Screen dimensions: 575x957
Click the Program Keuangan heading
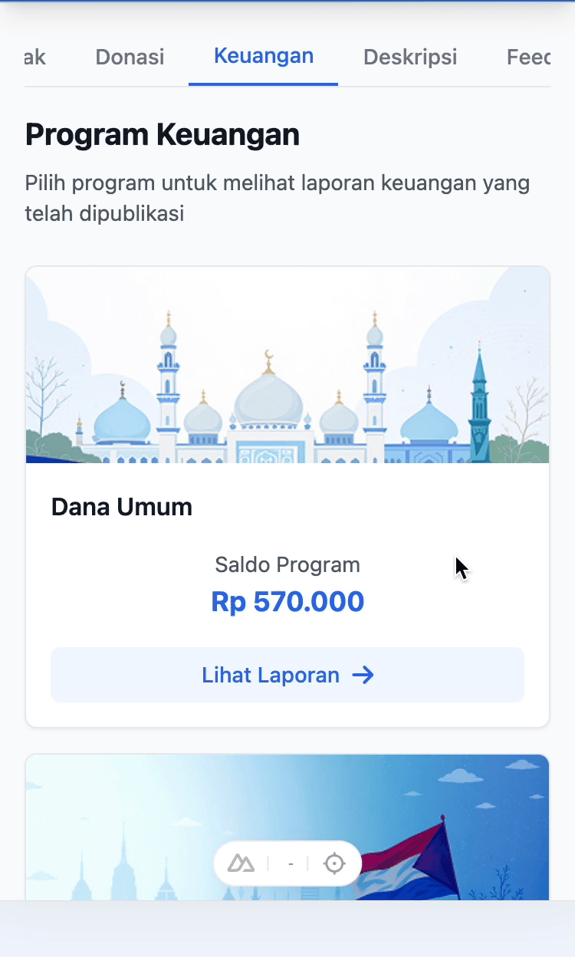click(x=163, y=135)
